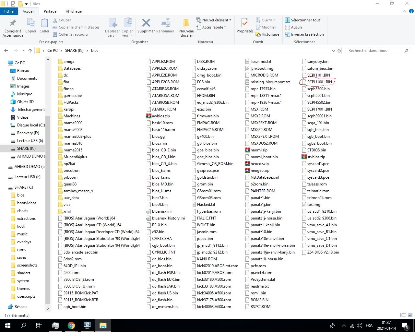Image resolution: width=415 pixels, height=332 pixels.
Task: Switch to details view layout icon
Action: (x=403, y=315)
